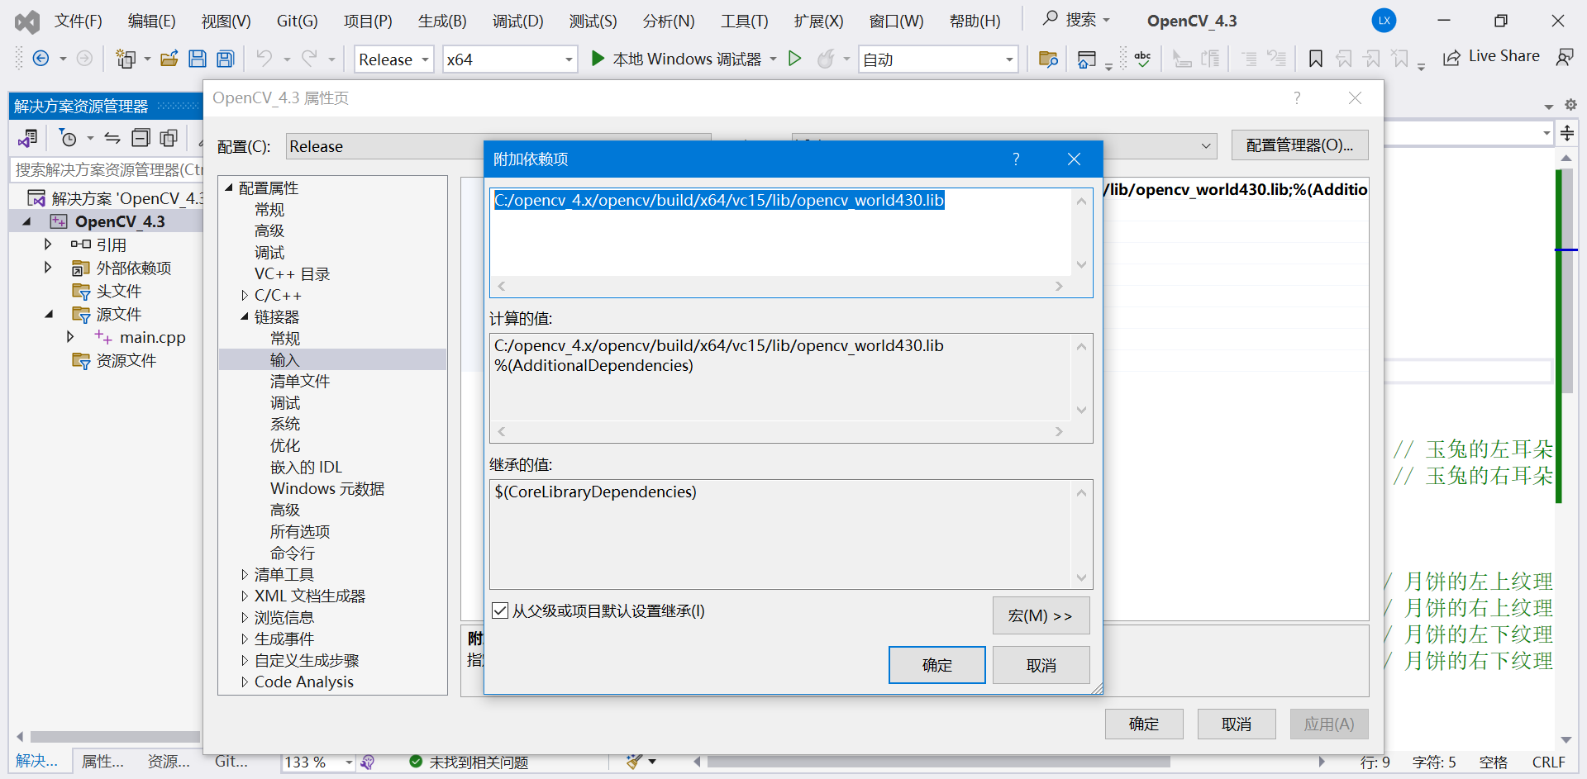Viewport: 1587px width, 779px height.
Task: Click the open file folder icon
Action: pos(169,59)
